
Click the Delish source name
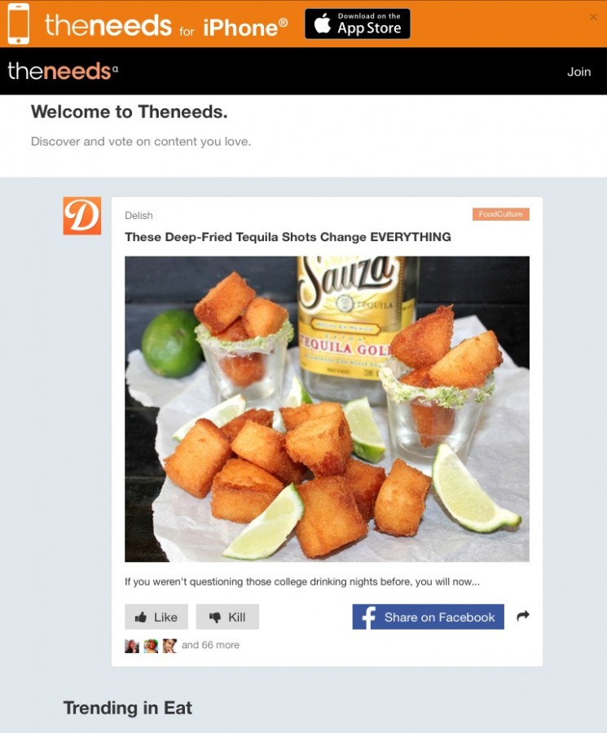click(139, 216)
